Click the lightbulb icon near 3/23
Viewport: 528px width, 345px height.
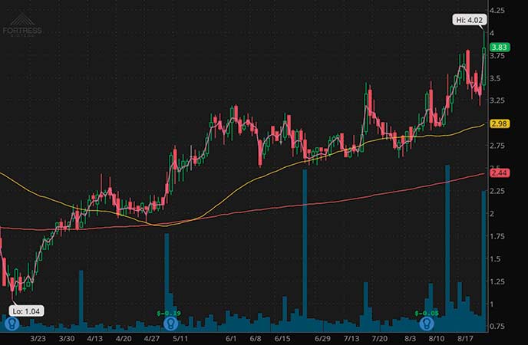[12, 324]
